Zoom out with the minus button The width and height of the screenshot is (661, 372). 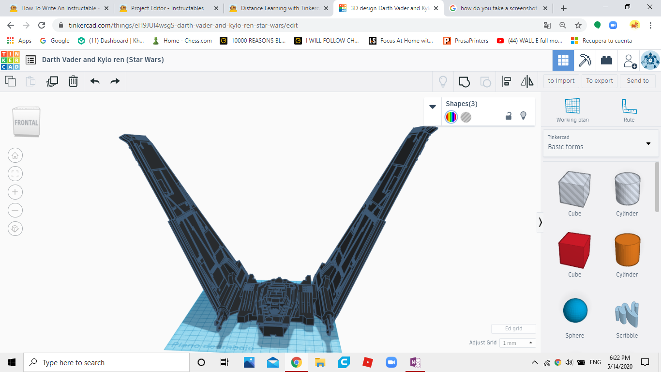(x=15, y=211)
